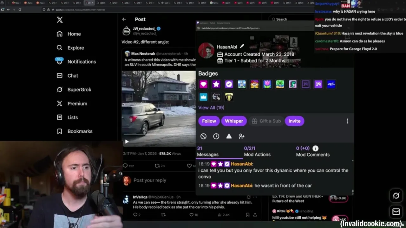Open Grok floating button

(x=396, y=196)
